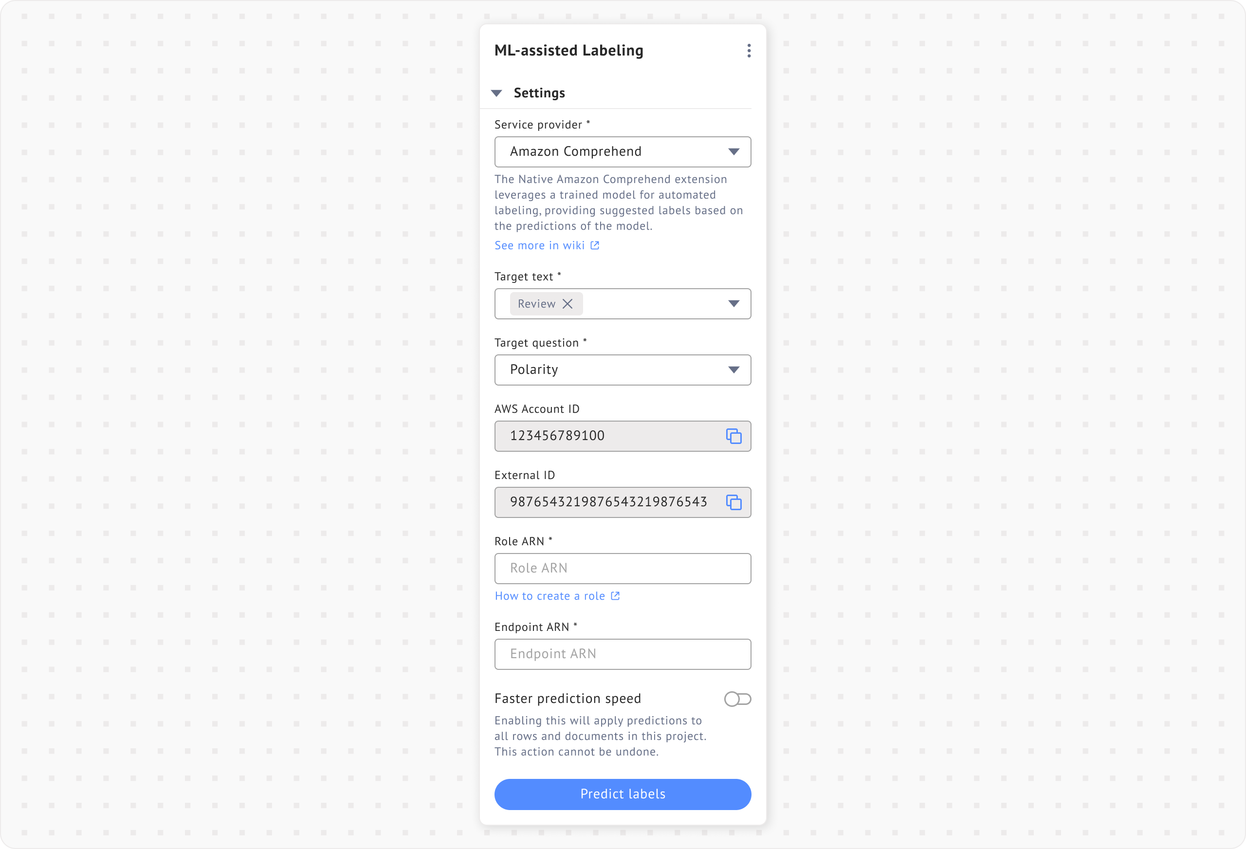The image size is (1246, 849).
Task: Open the three-dot panel options menu
Action: coord(749,50)
